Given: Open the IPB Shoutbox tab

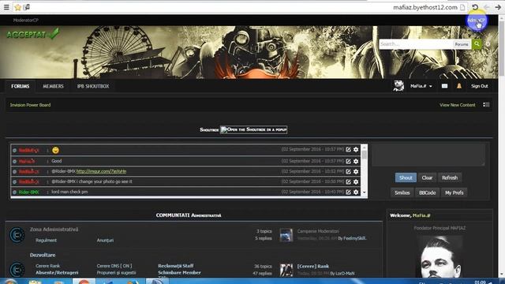Looking at the screenshot, I should click(x=93, y=86).
